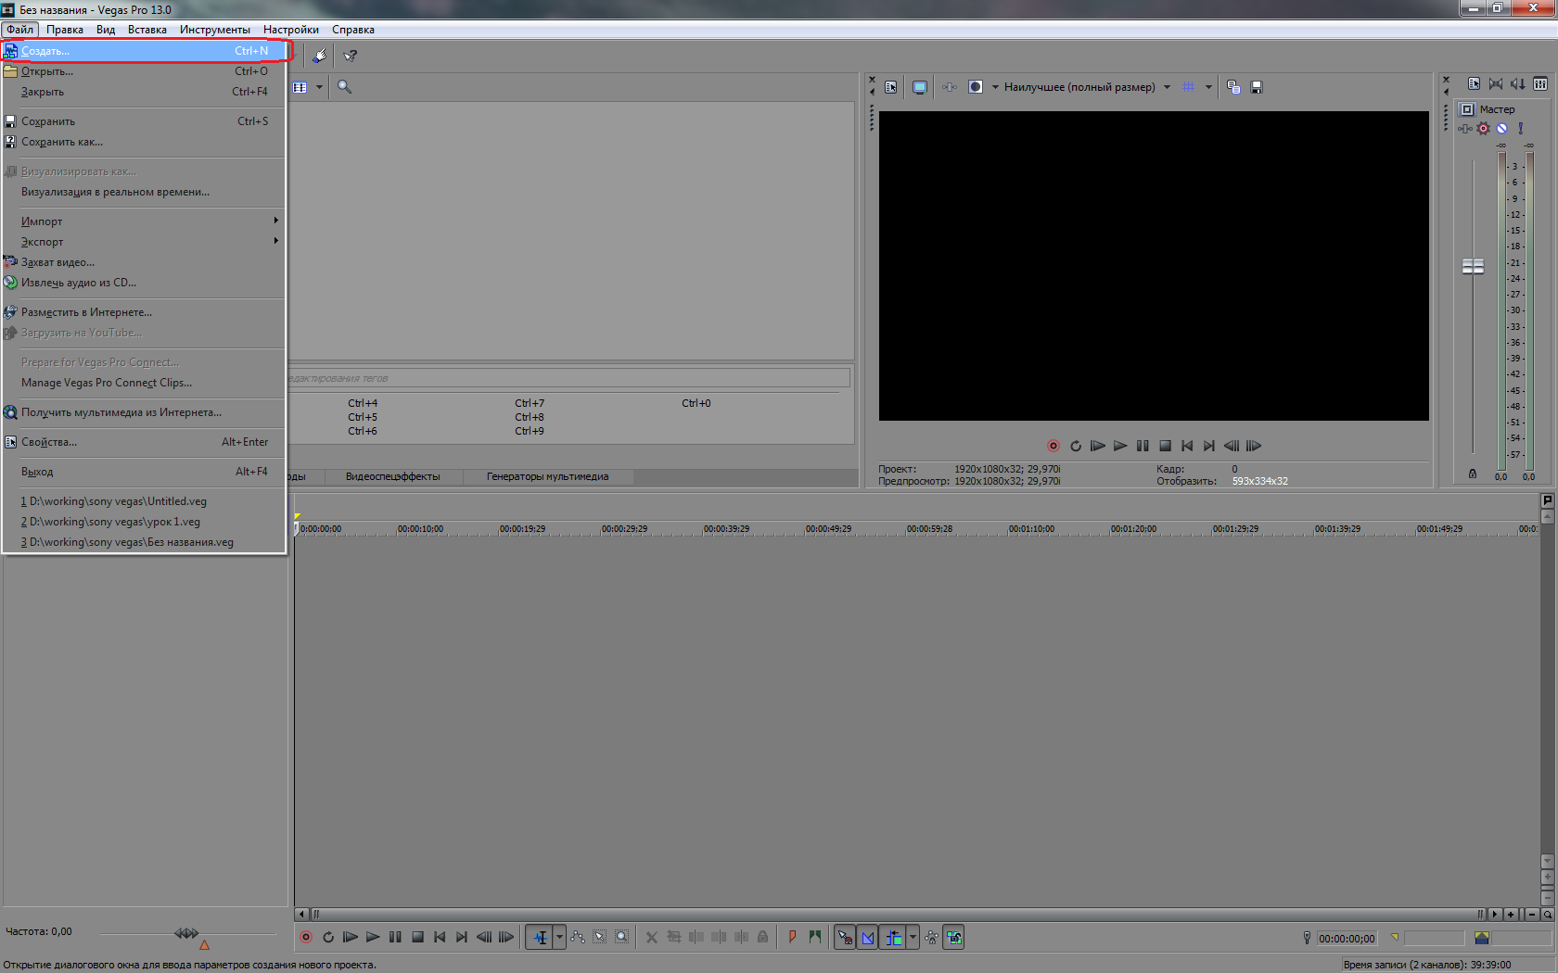Select the Envelope edit tool
Image resolution: width=1558 pixels, height=973 pixels.
point(578,937)
